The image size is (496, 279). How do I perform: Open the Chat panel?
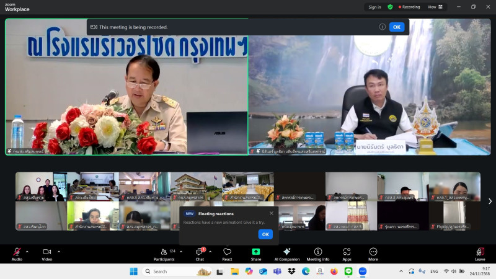200,253
